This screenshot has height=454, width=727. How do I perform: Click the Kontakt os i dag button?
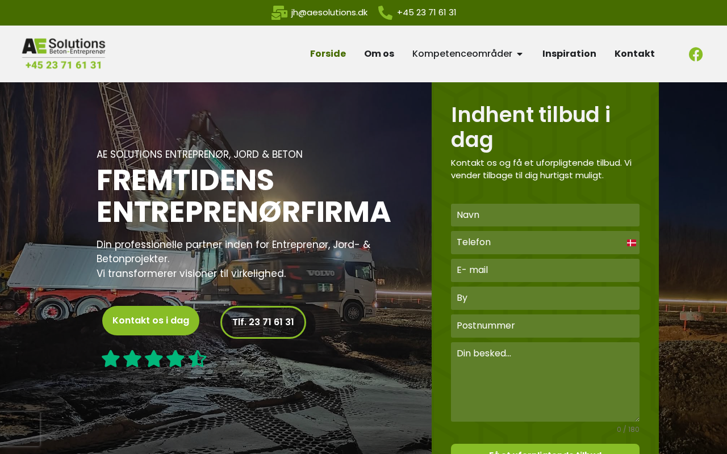[151, 321]
